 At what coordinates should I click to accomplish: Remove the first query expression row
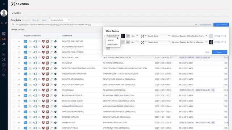pos(225,36)
